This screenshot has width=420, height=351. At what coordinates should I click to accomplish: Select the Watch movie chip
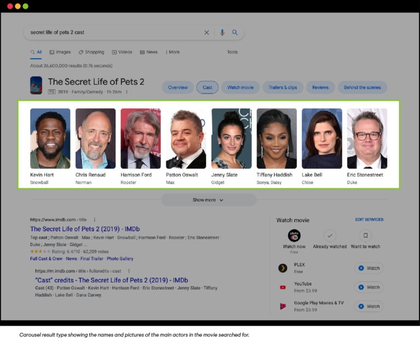point(240,88)
